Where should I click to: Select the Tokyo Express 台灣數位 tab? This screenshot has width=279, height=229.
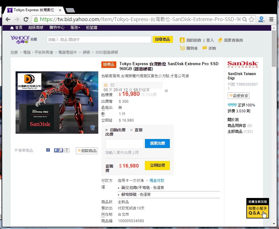(34, 10)
